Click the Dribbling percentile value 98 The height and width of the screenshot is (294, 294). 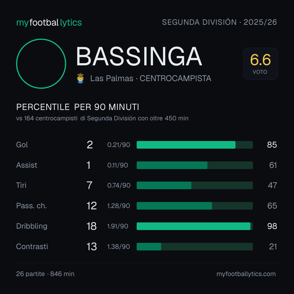click(x=272, y=226)
